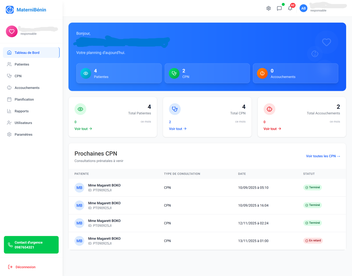Click the orange Accouchements icon in banner
This screenshot has width=352, height=276.
pos(262,73)
